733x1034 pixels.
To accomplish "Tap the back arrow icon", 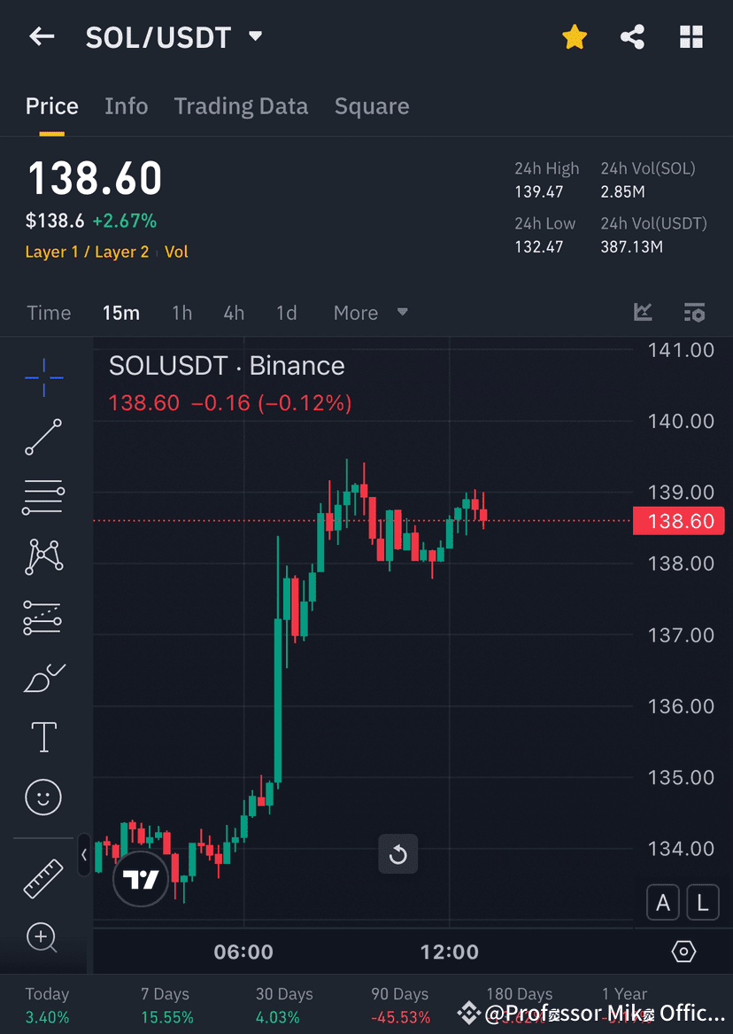I will pyautogui.click(x=42, y=36).
